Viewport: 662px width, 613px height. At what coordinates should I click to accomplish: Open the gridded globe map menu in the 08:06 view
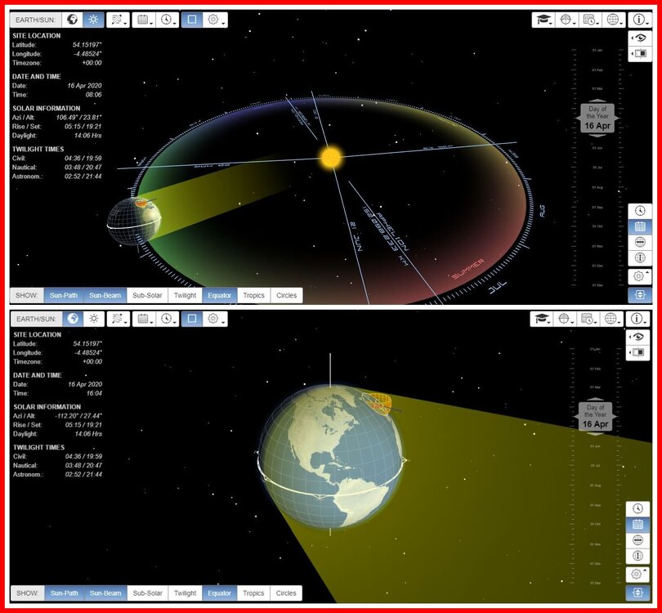(614, 20)
